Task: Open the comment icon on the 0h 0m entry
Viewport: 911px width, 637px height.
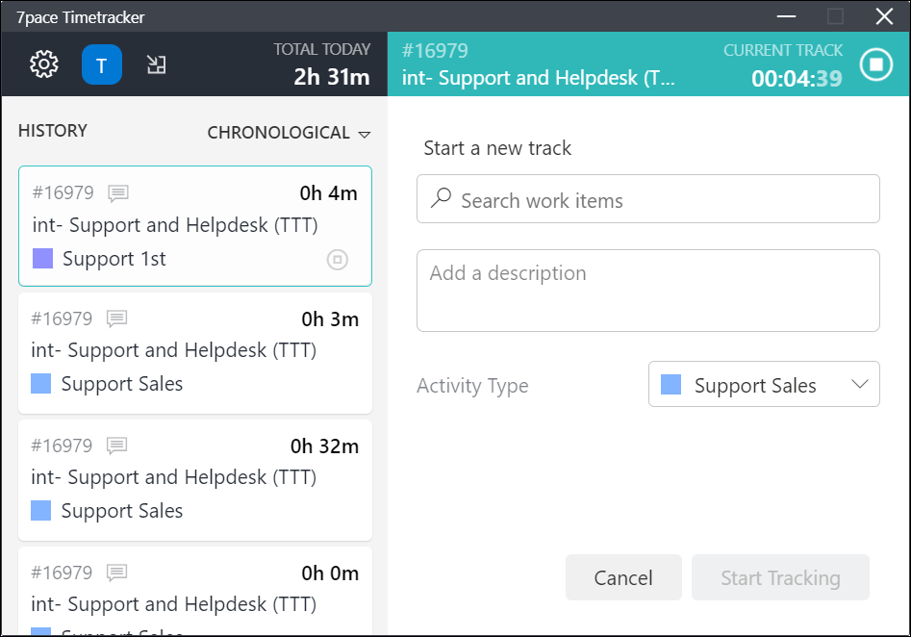Action: click(116, 573)
